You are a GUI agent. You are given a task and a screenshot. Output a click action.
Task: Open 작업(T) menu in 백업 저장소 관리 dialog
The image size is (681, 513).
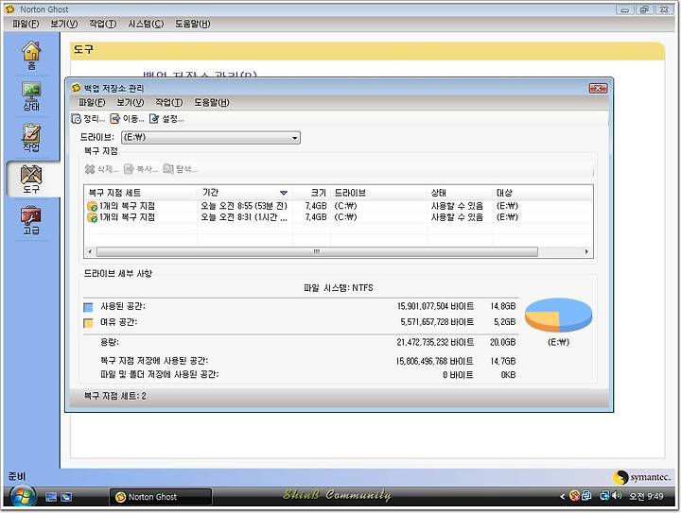[x=168, y=102]
